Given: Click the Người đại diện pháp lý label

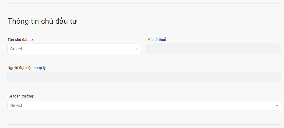Looking at the screenshot, I should point(26,68).
